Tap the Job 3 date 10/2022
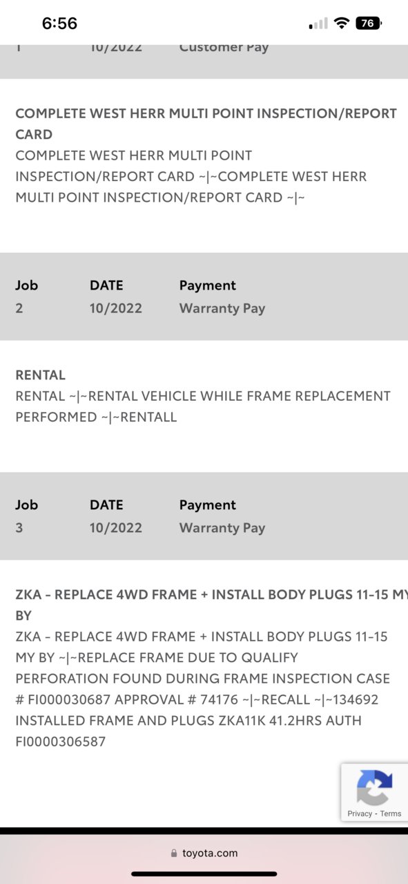The image size is (408, 884). pos(115,528)
